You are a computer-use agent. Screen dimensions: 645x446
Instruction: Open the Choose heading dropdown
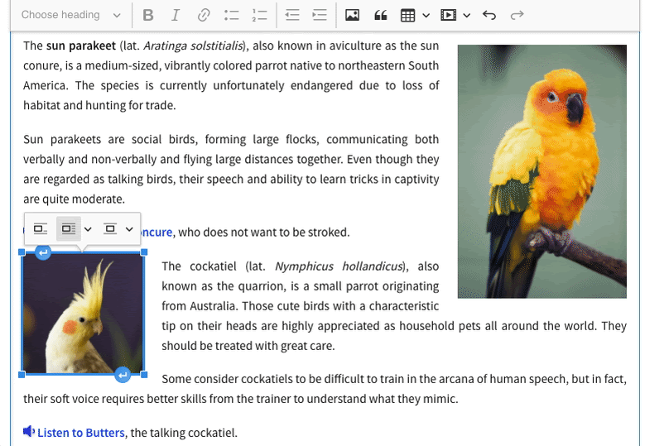coord(71,15)
